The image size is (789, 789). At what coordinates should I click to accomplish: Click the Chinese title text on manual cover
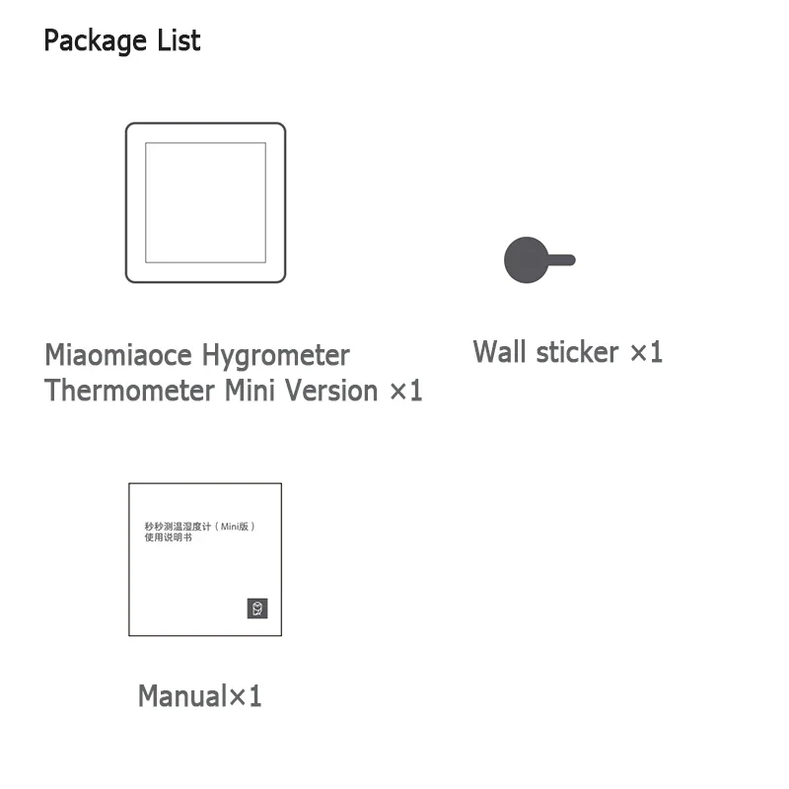click(x=200, y=527)
